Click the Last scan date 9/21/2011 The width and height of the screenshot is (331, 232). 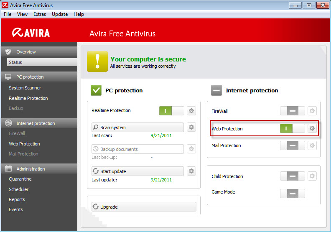click(x=161, y=135)
